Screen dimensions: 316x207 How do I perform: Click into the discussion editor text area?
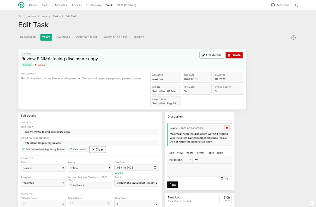tap(199, 170)
